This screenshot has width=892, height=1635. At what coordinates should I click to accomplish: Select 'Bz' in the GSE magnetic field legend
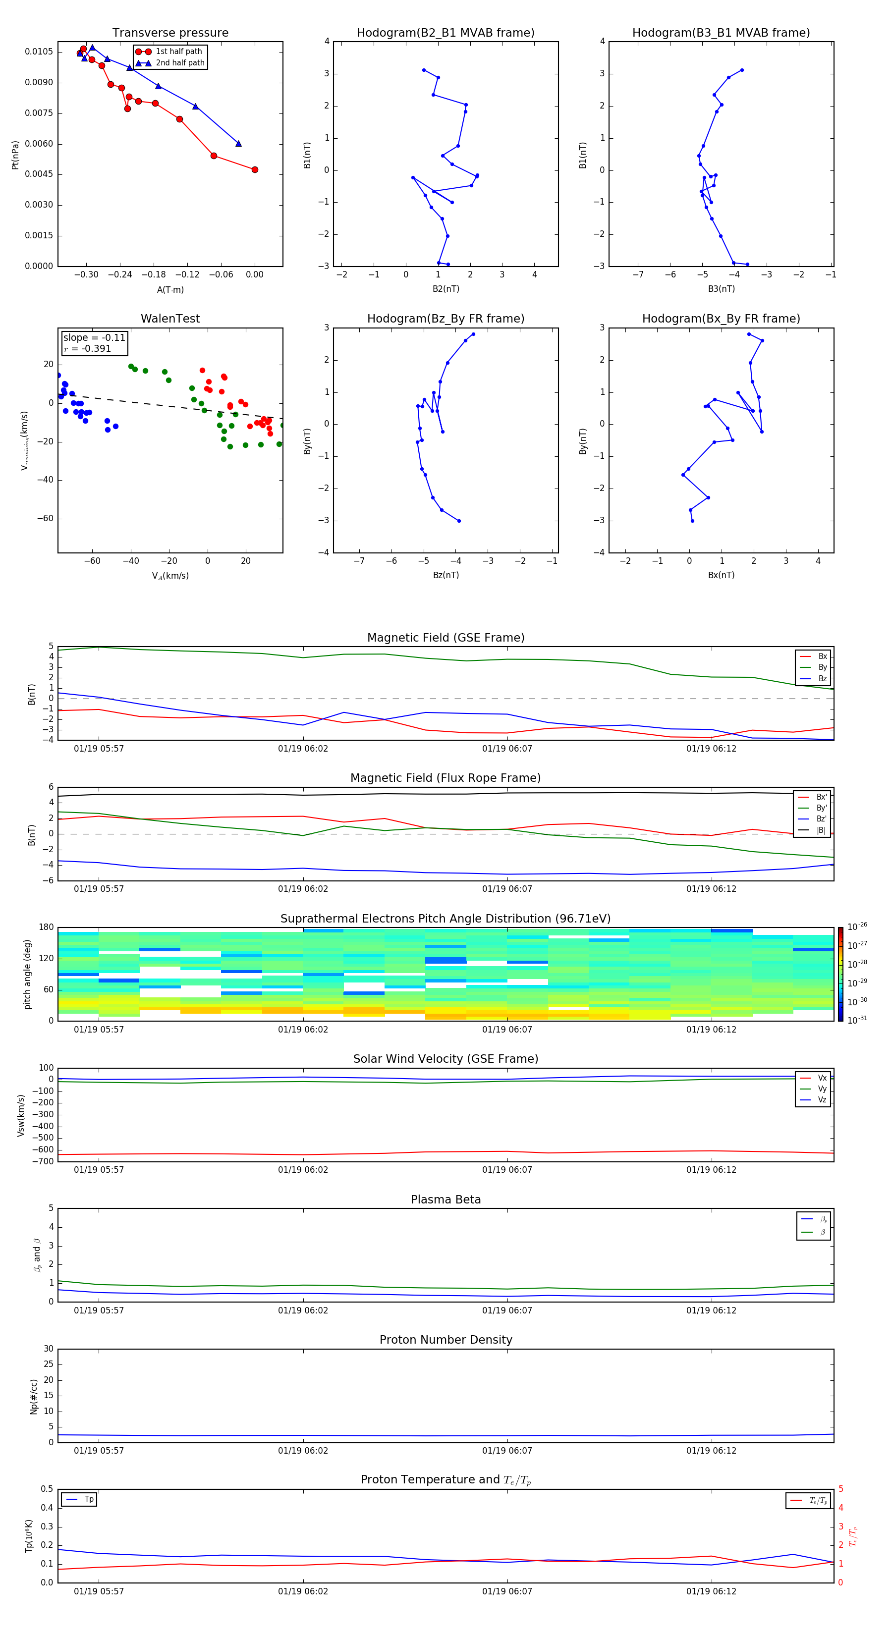(x=813, y=678)
